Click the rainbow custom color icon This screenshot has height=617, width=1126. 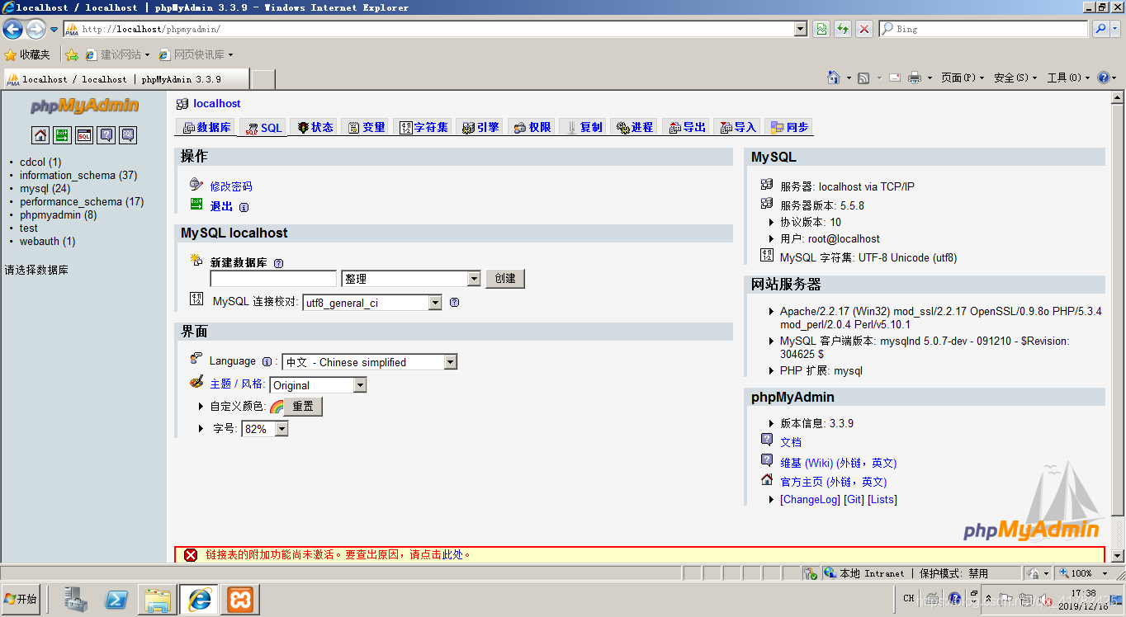pos(277,407)
